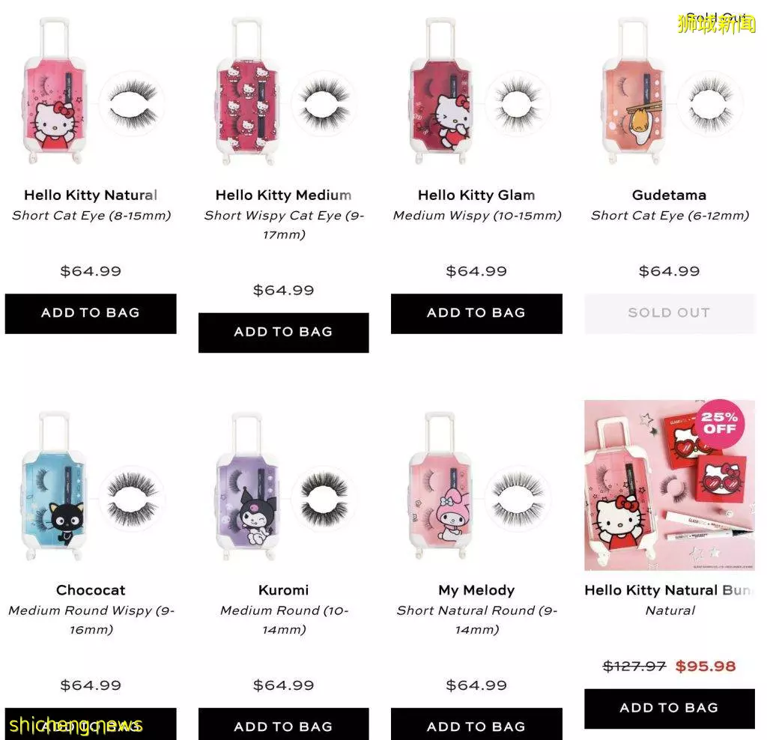This screenshot has height=740, width=767.
Task: Open the My Melody product title link
Action: 476,590
